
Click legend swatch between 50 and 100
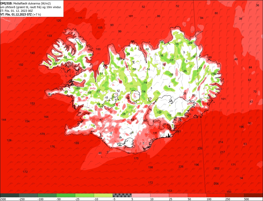click(x=197, y=195)
